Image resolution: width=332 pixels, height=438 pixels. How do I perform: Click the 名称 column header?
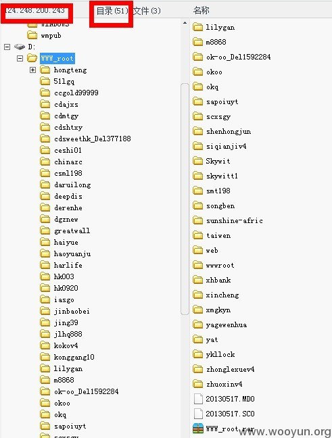pyautogui.click(x=201, y=10)
